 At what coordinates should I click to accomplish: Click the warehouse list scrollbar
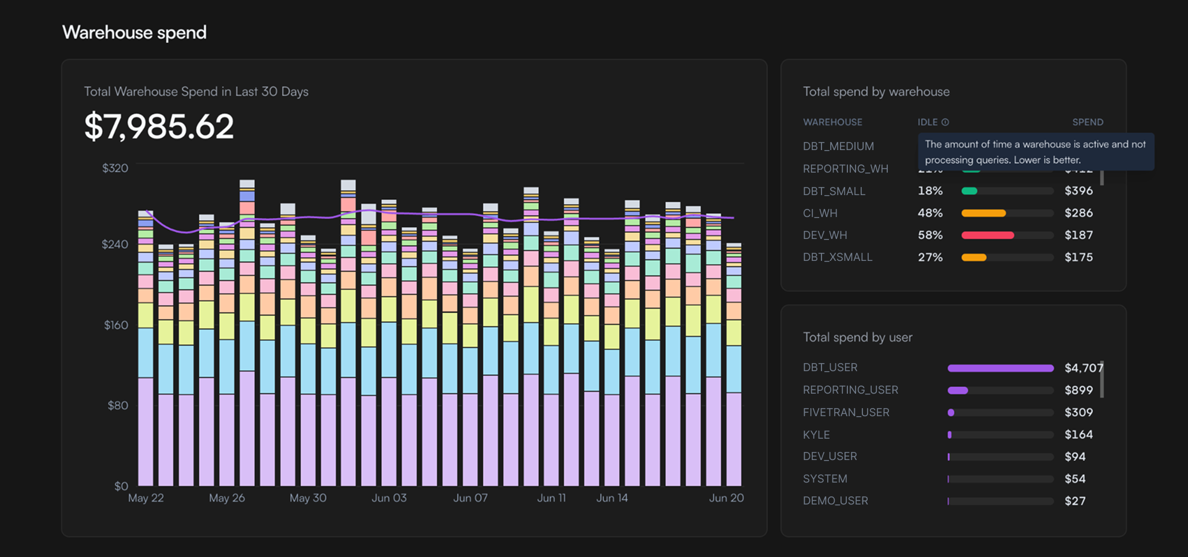point(1102,178)
